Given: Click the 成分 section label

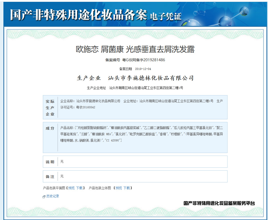Looking at the screenshot, I should point(50,128).
